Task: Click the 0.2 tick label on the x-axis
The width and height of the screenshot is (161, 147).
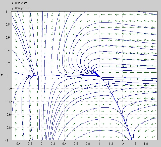Action: point(53,144)
